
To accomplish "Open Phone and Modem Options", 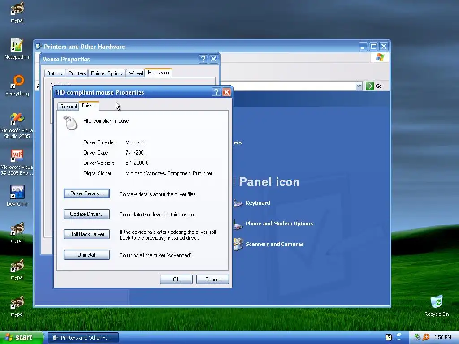I will pos(279,224).
